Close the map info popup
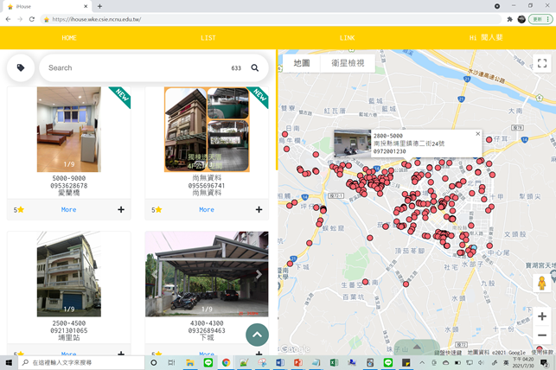Screen dimensions: 556x370 click(x=477, y=134)
